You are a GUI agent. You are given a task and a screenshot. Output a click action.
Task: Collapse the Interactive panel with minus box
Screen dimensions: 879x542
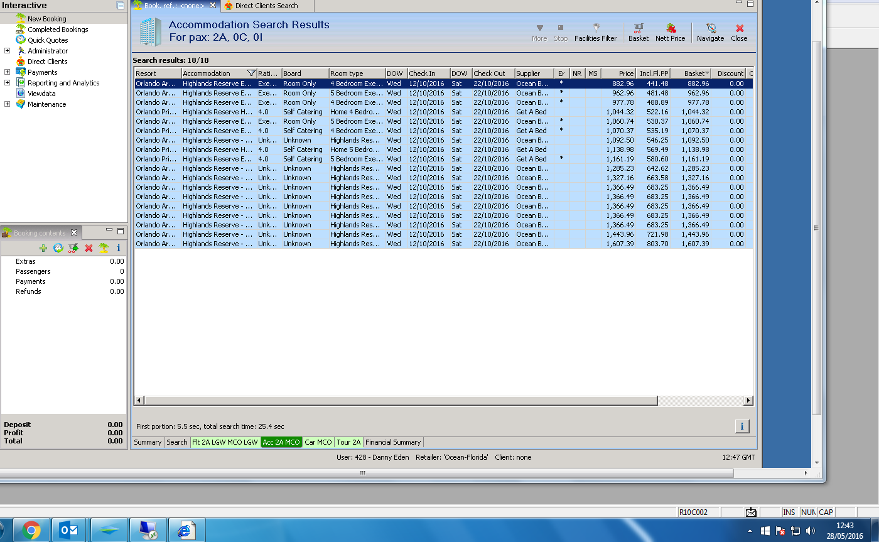(121, 6)
